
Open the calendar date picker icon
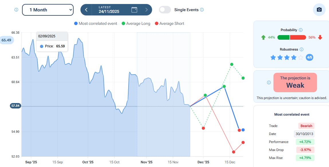pyautogui.click(x=134, y=10)
